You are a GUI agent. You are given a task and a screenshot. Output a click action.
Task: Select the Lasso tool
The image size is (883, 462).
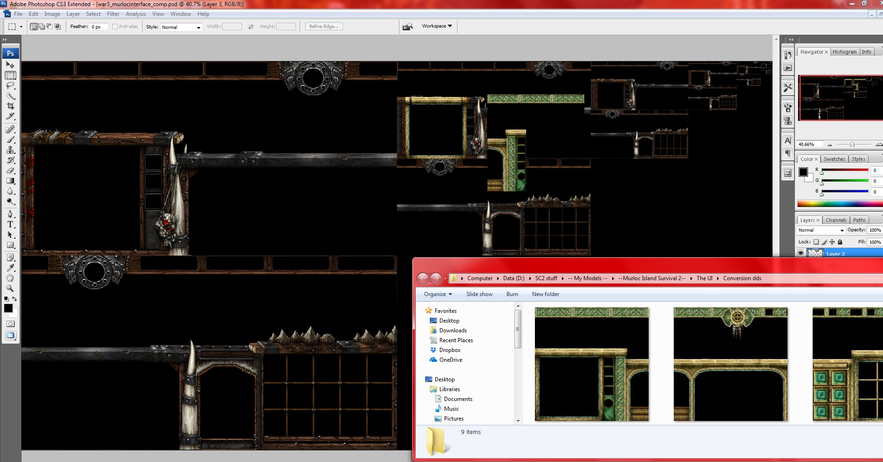click(x=10, y=85)
